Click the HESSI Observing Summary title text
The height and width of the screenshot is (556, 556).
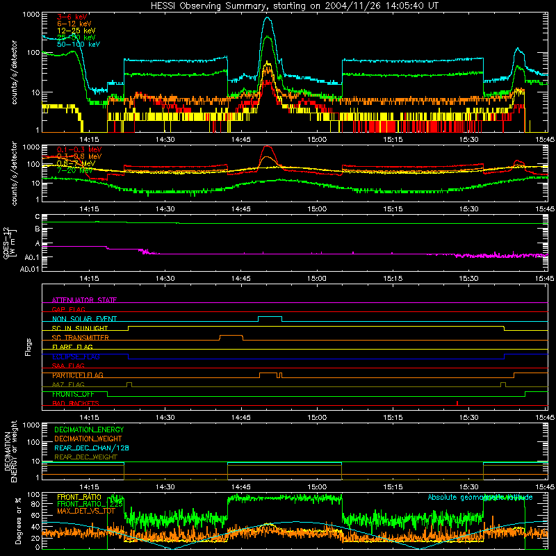294,6
